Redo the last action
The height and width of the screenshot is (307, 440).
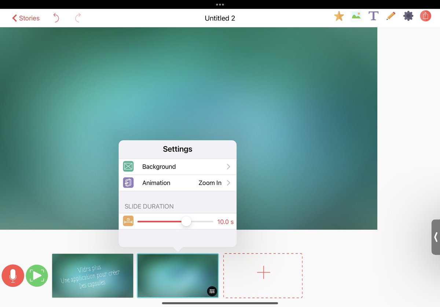click(x=78, y=18)
